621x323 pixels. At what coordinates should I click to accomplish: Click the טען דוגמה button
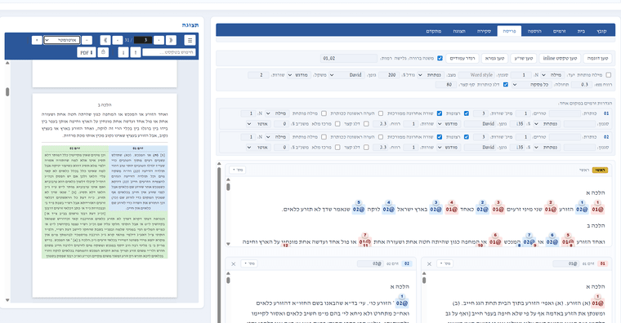597,58
